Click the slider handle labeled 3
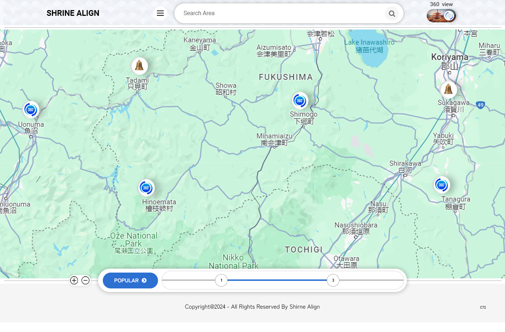 point(333,280)
